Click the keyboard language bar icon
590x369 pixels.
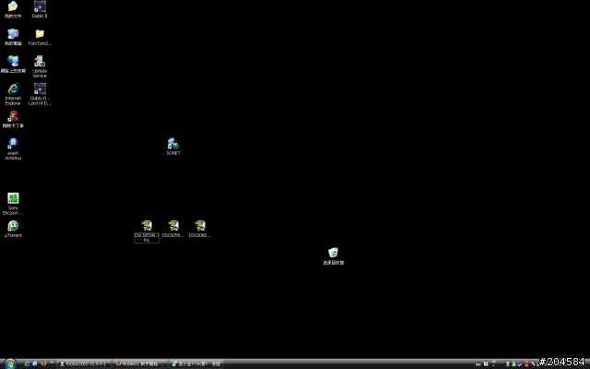pyautogui.click(x=478, y=364)
